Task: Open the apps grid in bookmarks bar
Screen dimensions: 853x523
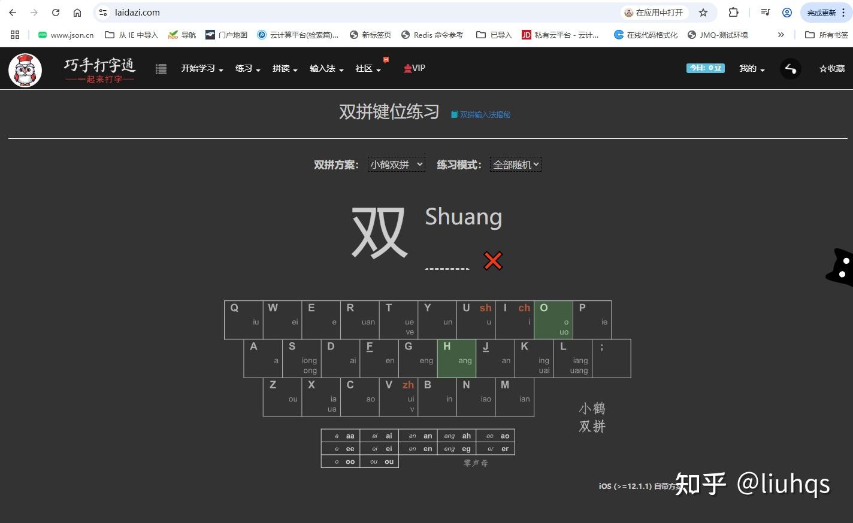Action: tap(15, 35)
